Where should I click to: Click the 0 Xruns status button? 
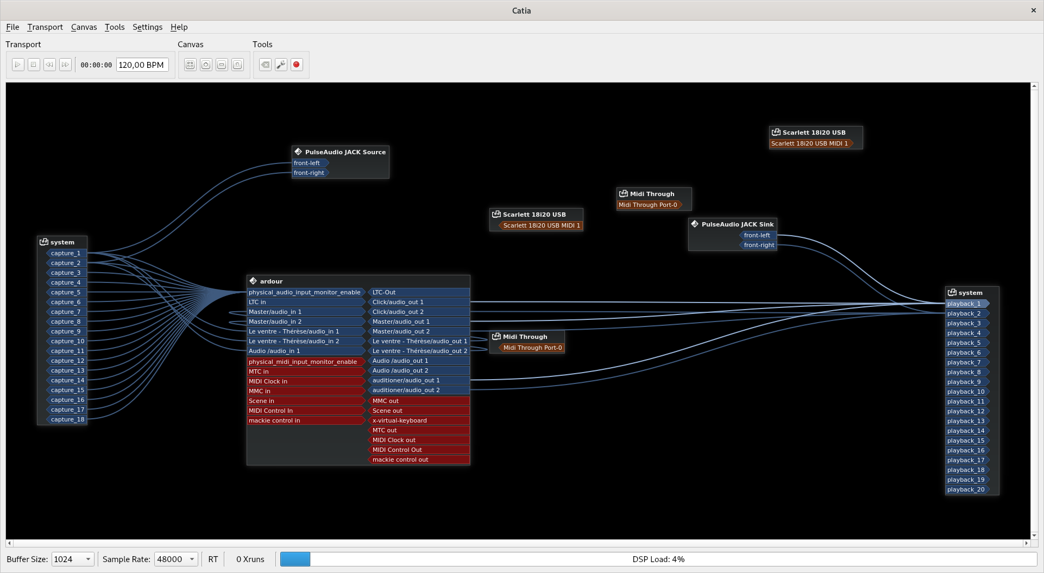[x=250, y=559]
